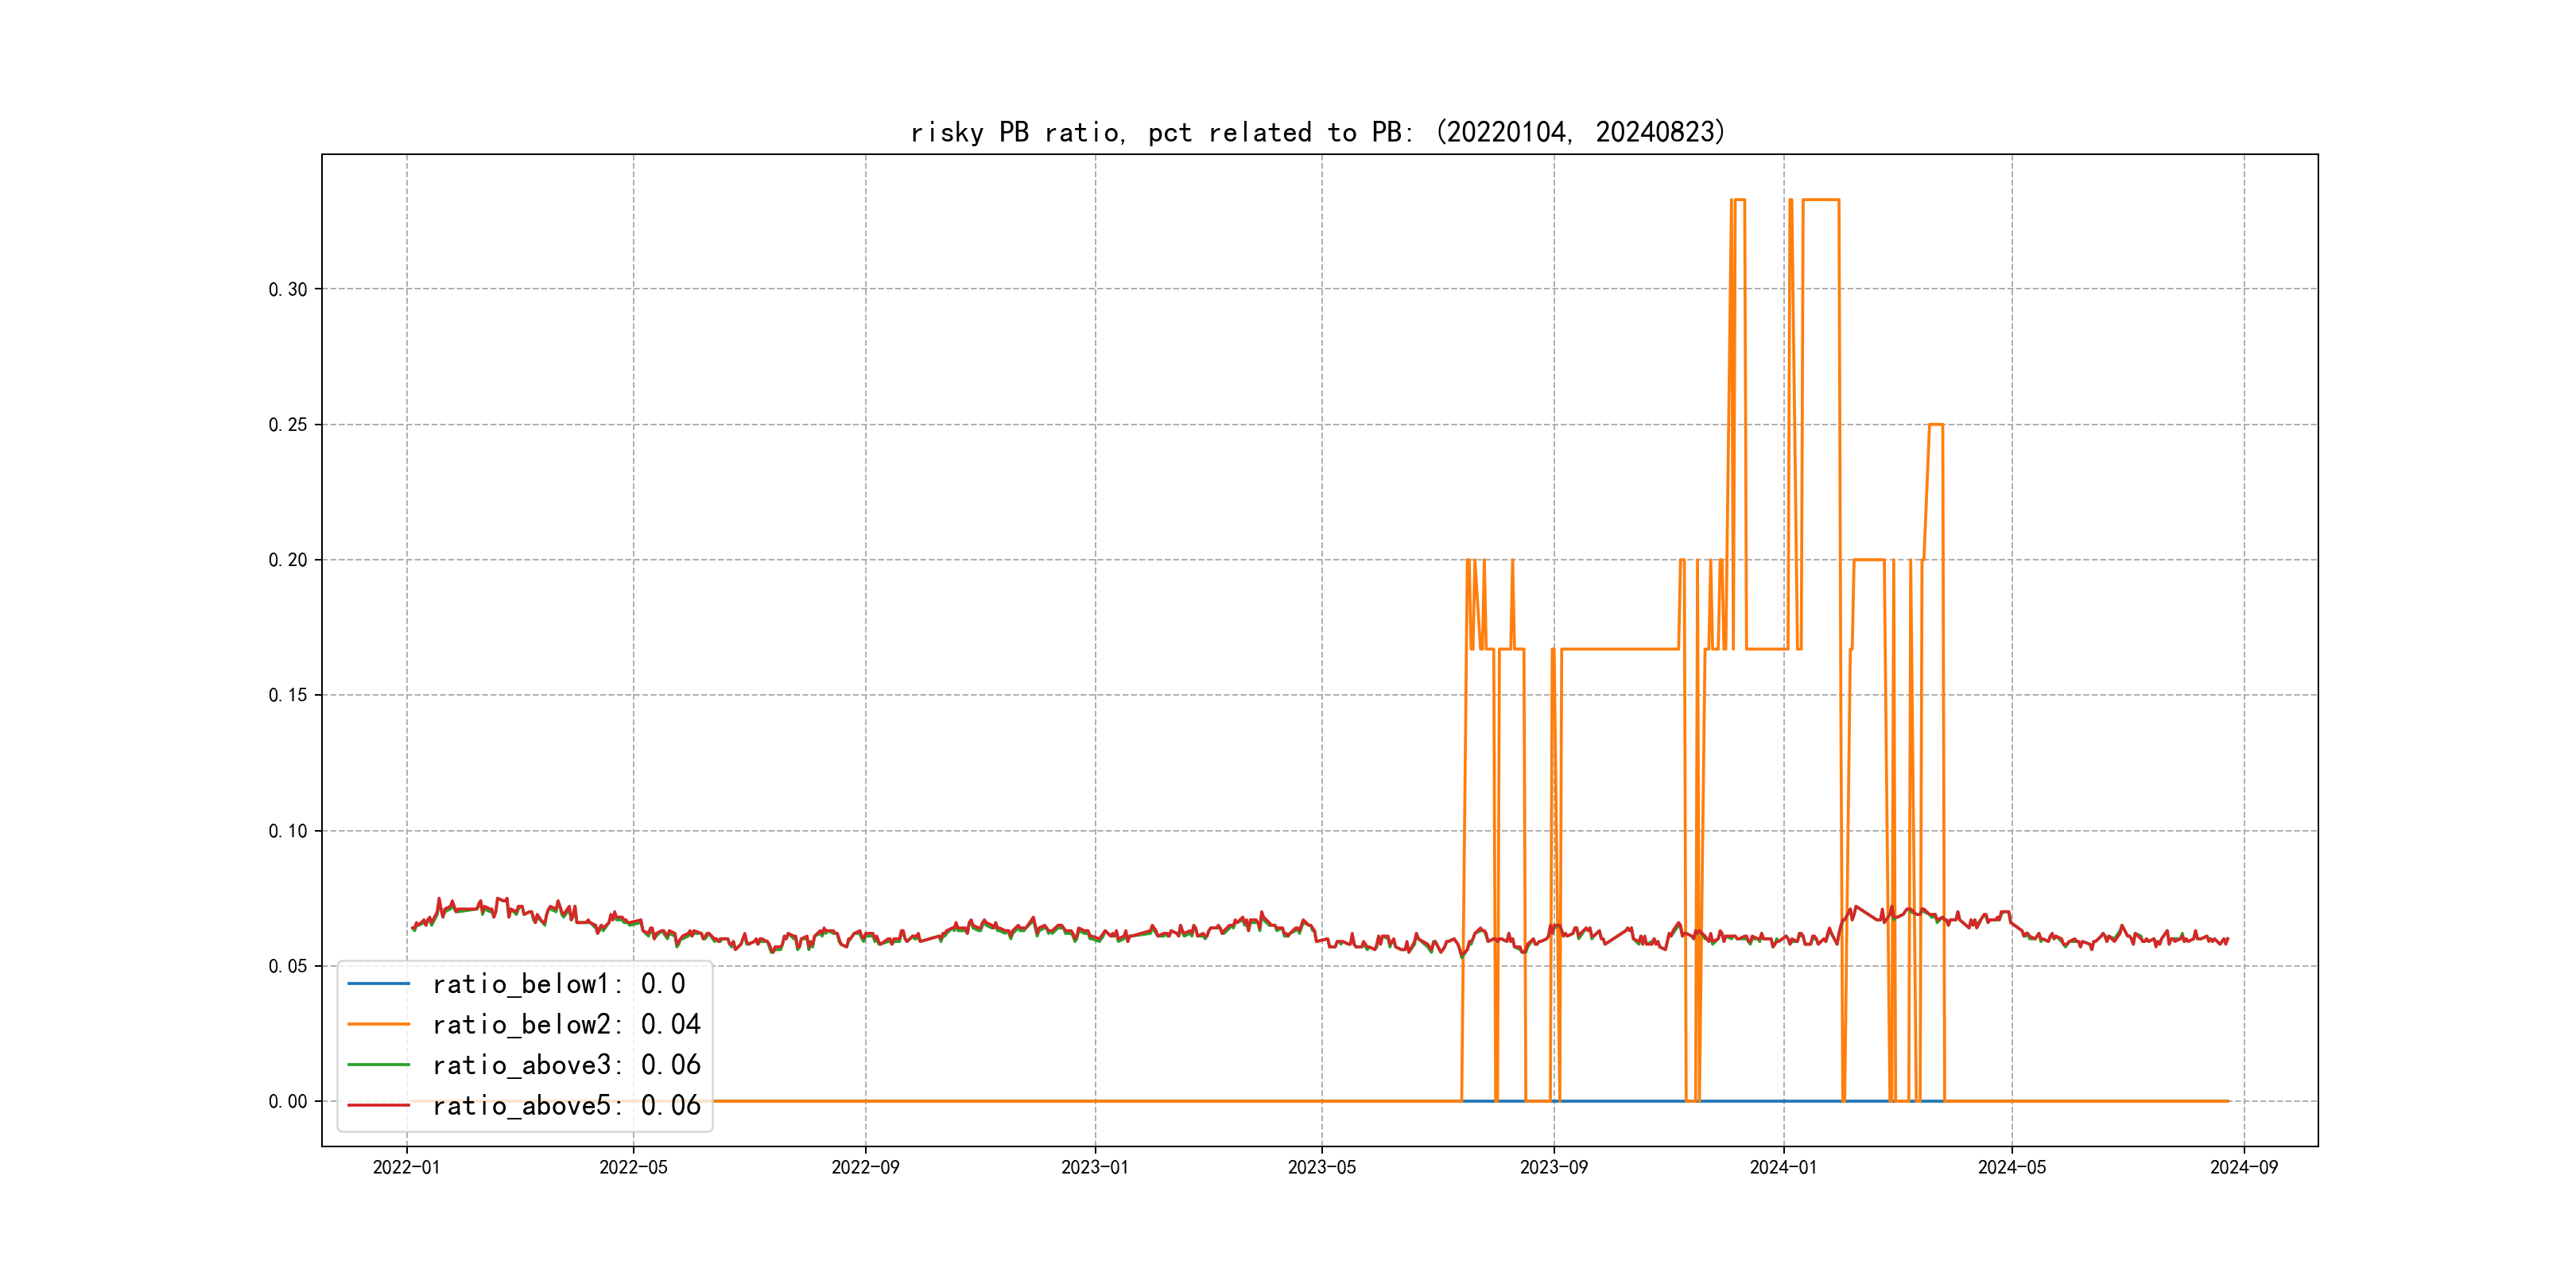Click the blue ratio_below1 legend line
Viewport: 2576px width, 1288px height.
tap(378, 984)
